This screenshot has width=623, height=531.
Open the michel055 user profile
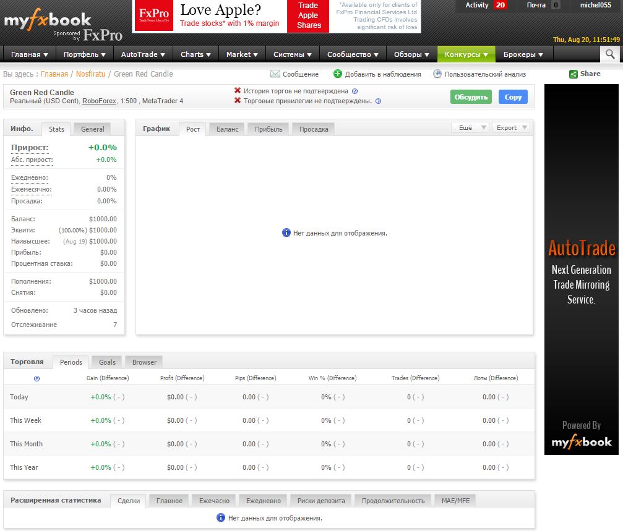(x=595, y=5)
